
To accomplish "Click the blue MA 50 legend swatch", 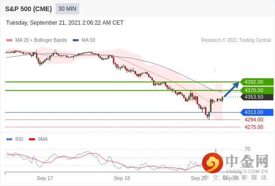I will tap(76, 40).
